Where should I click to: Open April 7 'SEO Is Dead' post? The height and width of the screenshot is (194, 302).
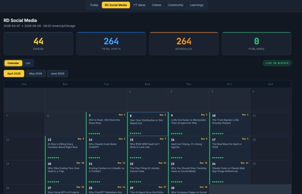[x=107, y=124]
